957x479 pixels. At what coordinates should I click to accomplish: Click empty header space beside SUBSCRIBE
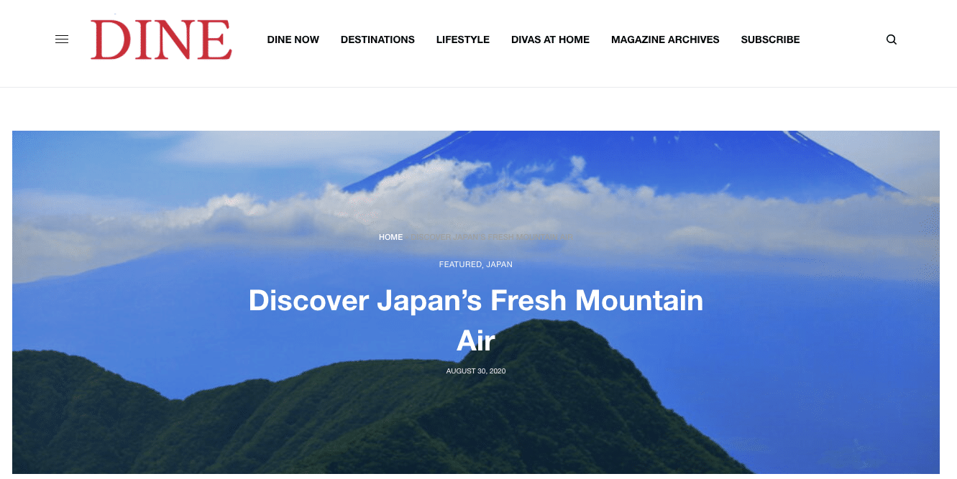[841, 39]
